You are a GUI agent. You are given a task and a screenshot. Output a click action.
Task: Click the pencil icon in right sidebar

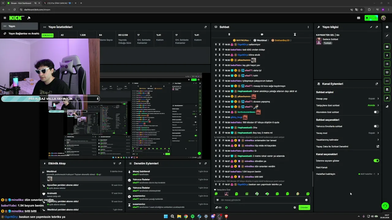click(387, 36)
